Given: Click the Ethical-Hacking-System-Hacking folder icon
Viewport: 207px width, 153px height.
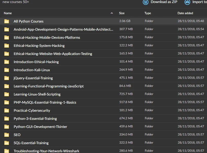Looking at the screenshot, I should tap(7, 46).
